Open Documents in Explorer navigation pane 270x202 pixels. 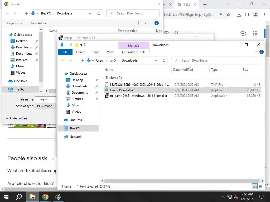point(80,92)
